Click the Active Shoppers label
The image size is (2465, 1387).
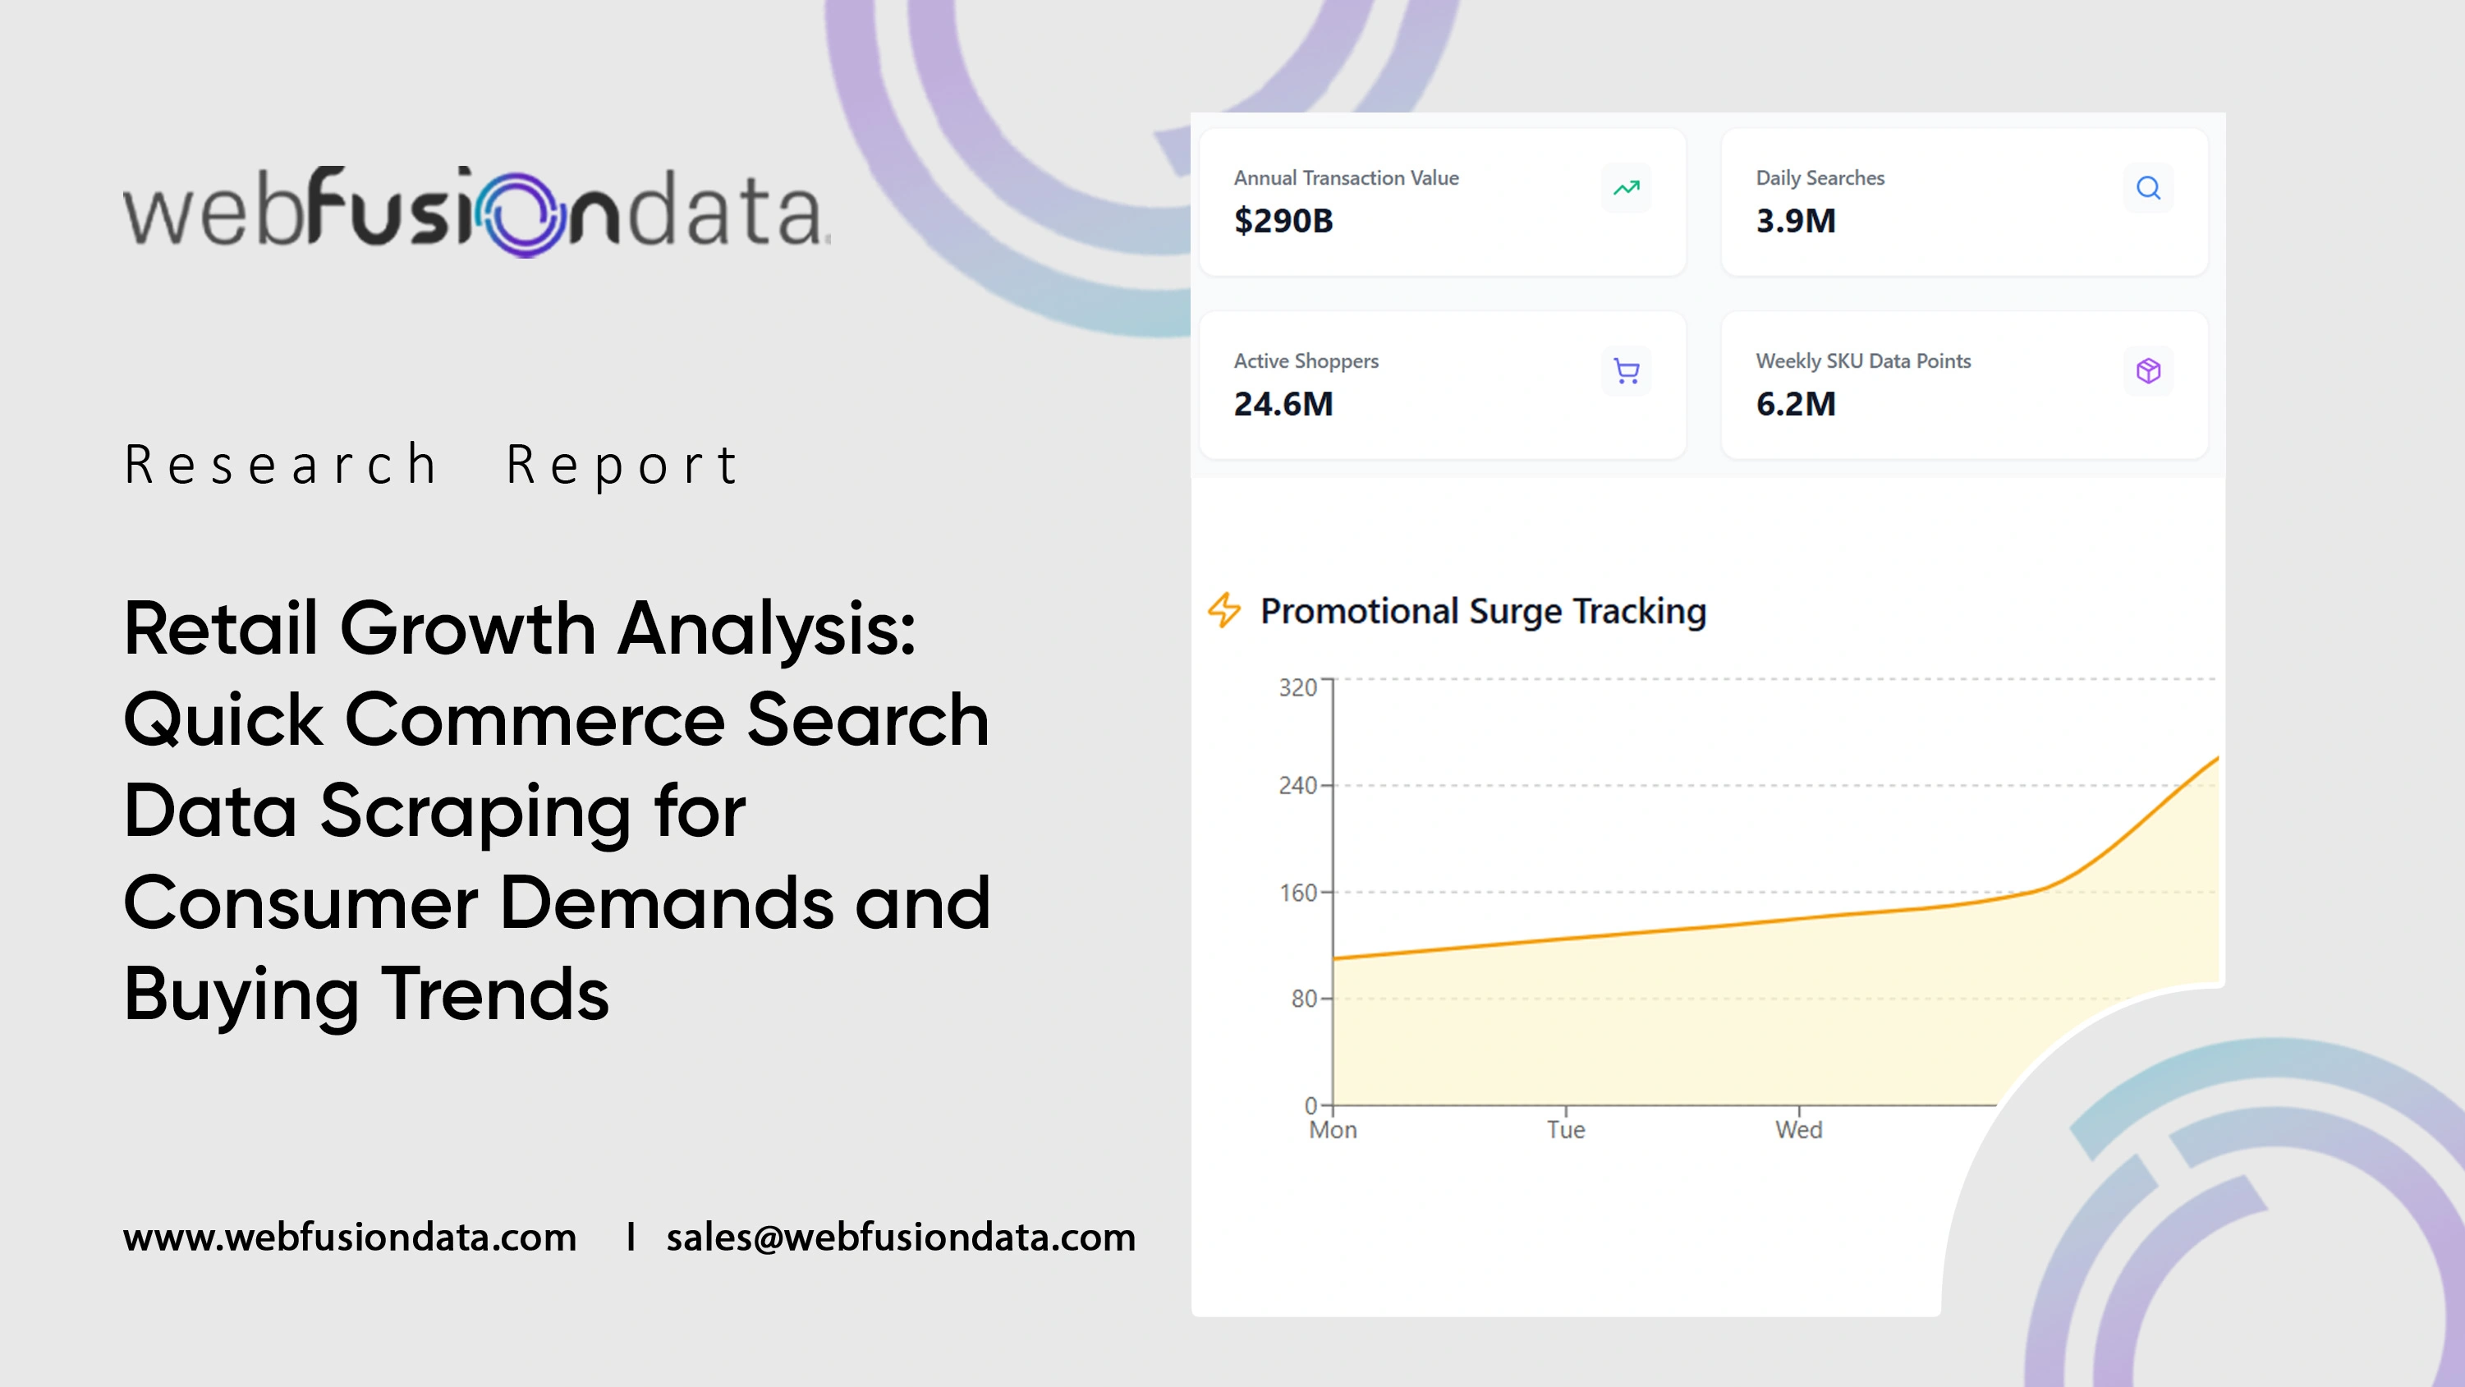[1306, 362]
